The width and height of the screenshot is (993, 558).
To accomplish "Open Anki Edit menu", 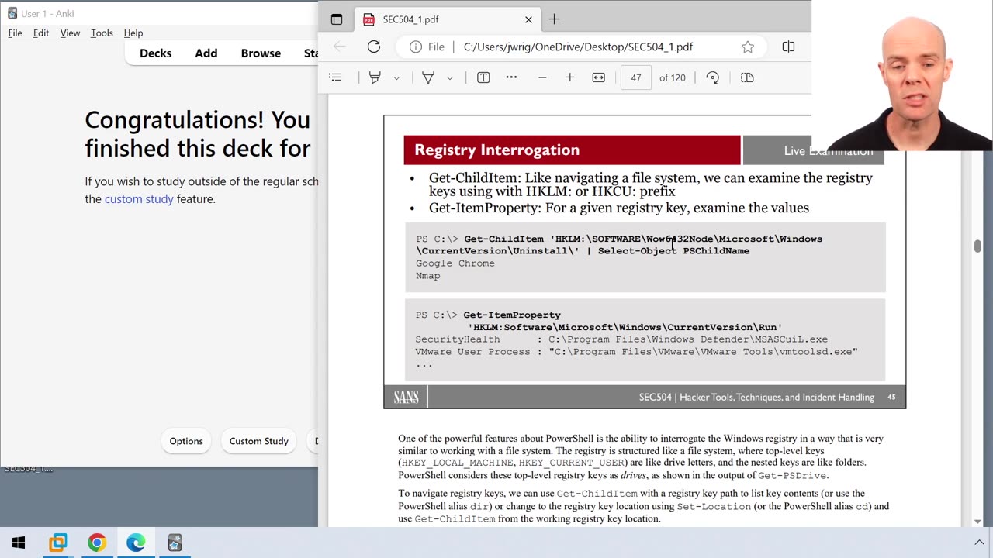I will [x=41, y=33].
